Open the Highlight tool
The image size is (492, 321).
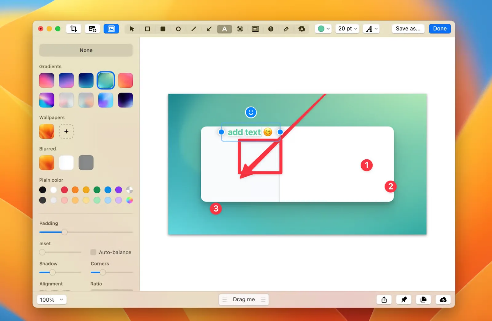[255, 29]
